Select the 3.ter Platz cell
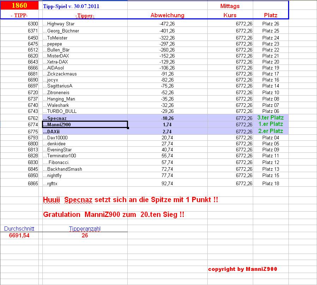The height and width of the screenshot is (285, 317). pos(270,118)
